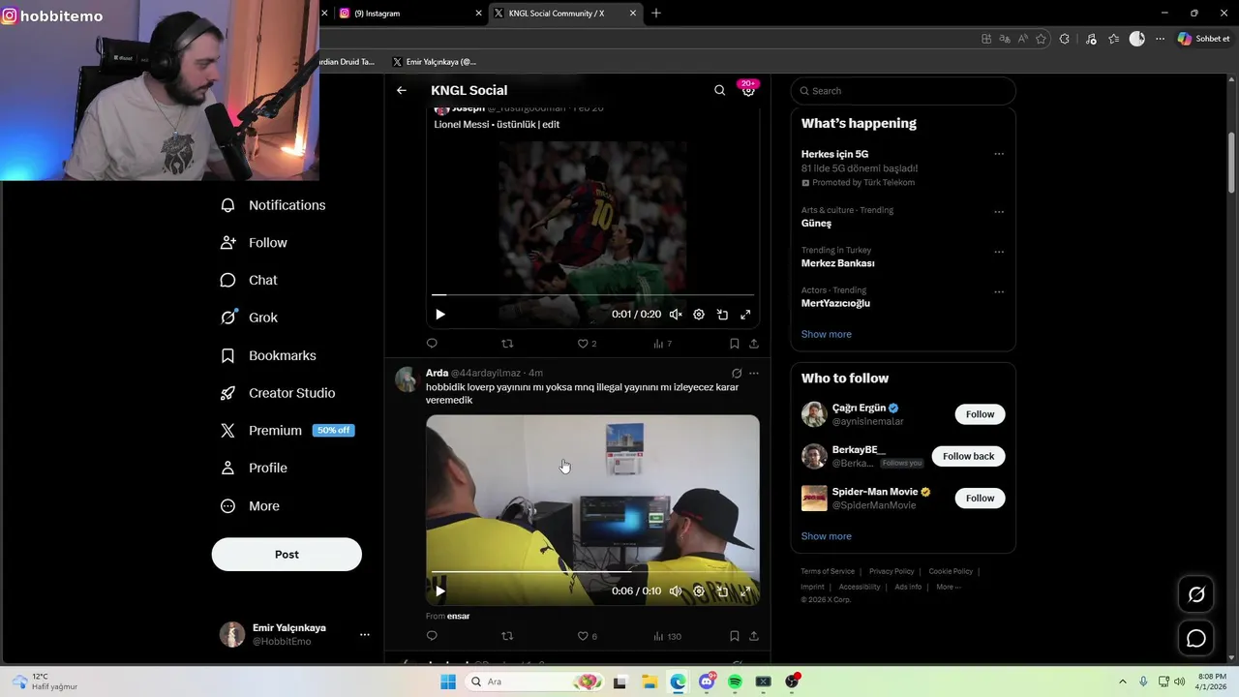Share Arda's post

[x=754, y=636]
